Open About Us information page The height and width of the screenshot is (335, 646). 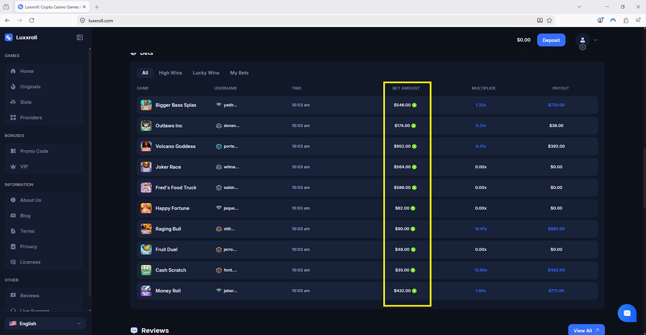tap(44, 200)
